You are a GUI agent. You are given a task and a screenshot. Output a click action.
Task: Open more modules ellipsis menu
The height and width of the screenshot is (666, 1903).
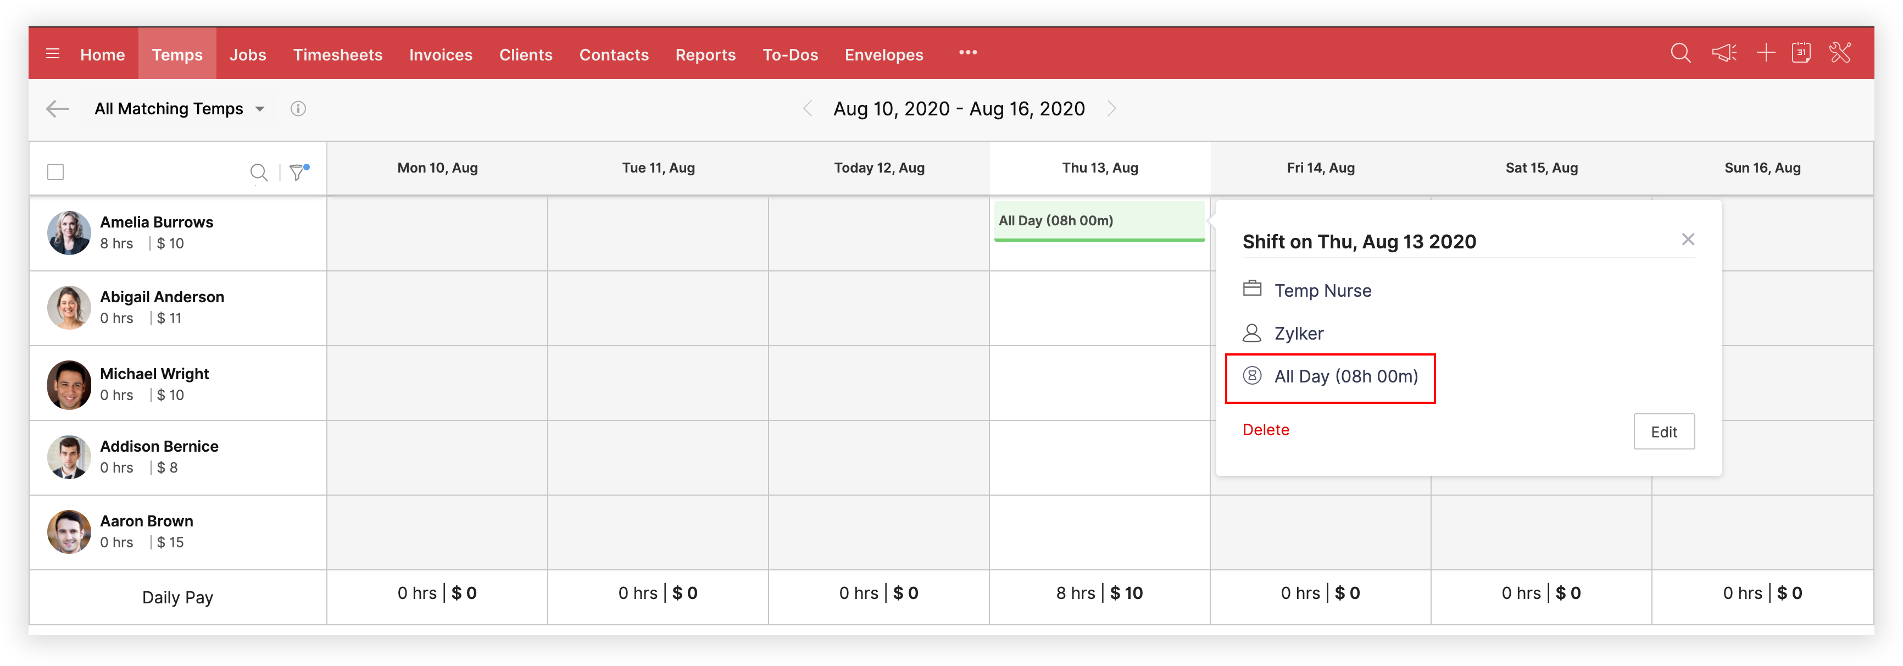click(968, 53)
